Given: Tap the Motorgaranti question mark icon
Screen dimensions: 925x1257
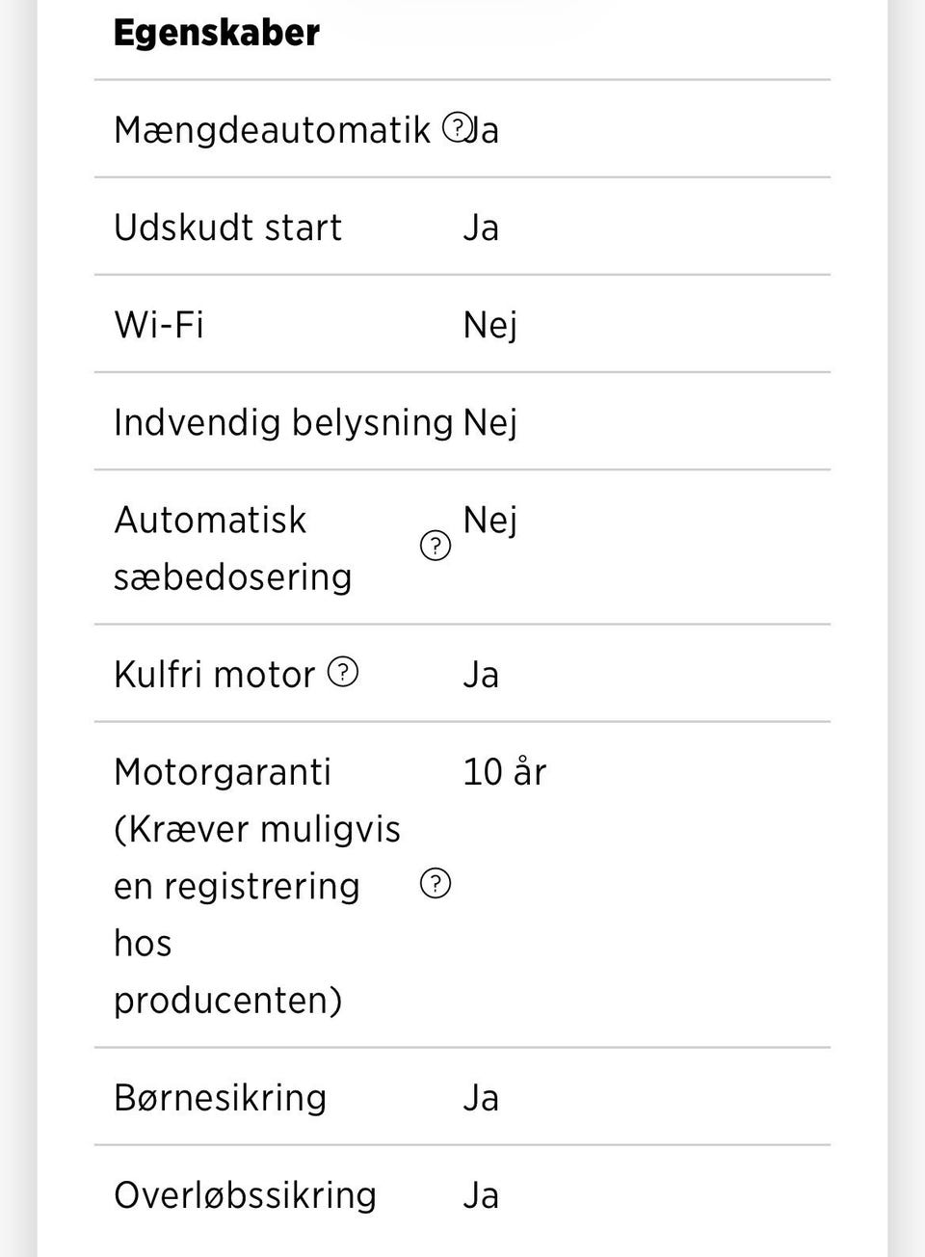Looking at the screenshot, I should 436,883.
